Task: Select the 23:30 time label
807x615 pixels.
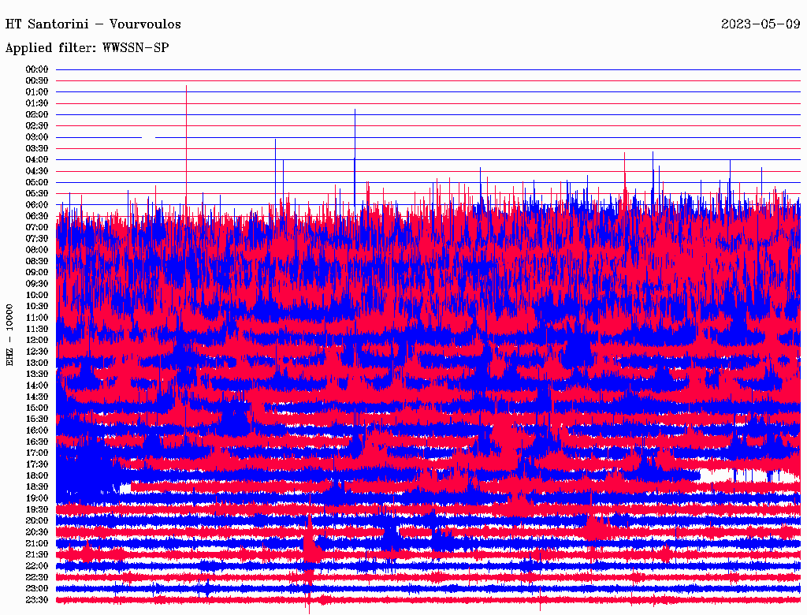Action: 37,600
